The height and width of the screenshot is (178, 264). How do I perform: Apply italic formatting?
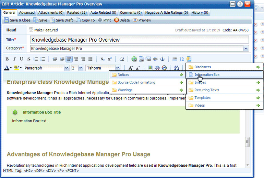tap(14, 59)
